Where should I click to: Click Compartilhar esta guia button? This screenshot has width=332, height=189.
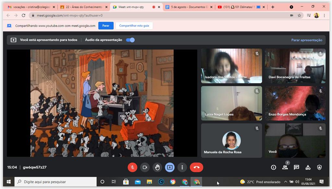pos(134,26)
